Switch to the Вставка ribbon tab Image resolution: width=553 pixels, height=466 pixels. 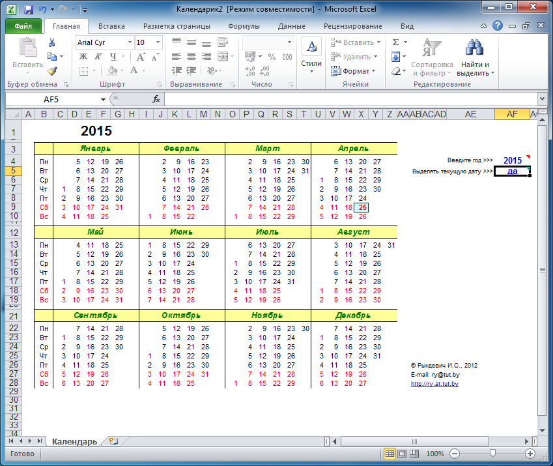click(x=111, y=26)
